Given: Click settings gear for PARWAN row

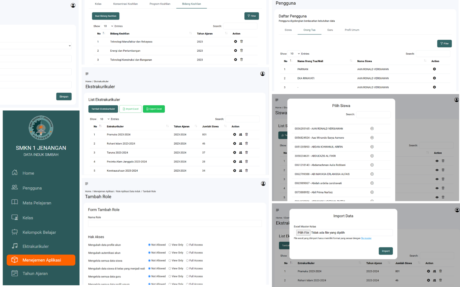Looking at the screenshot, I should tap(434, 69).
